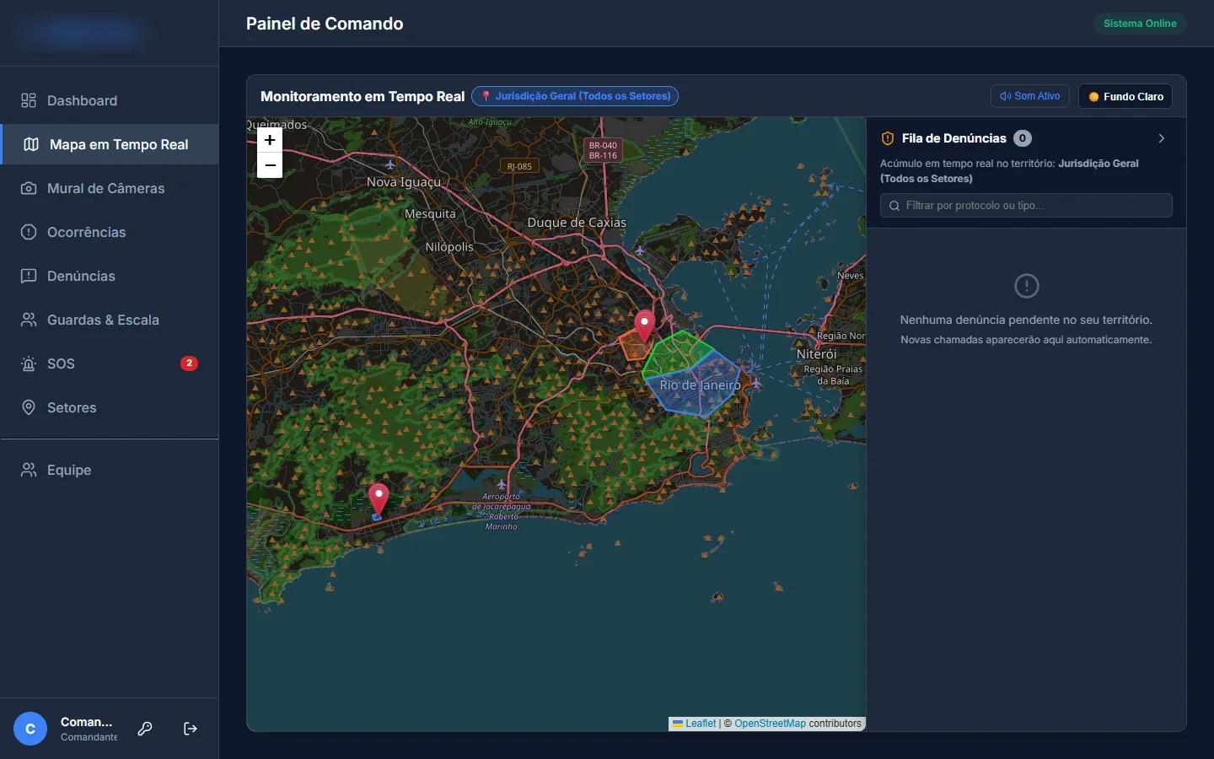Image resolution: width=1214 pixels, height=759 pixels.
Task: Click the message icon for Denúncias
Action: [x=29, y=276]
